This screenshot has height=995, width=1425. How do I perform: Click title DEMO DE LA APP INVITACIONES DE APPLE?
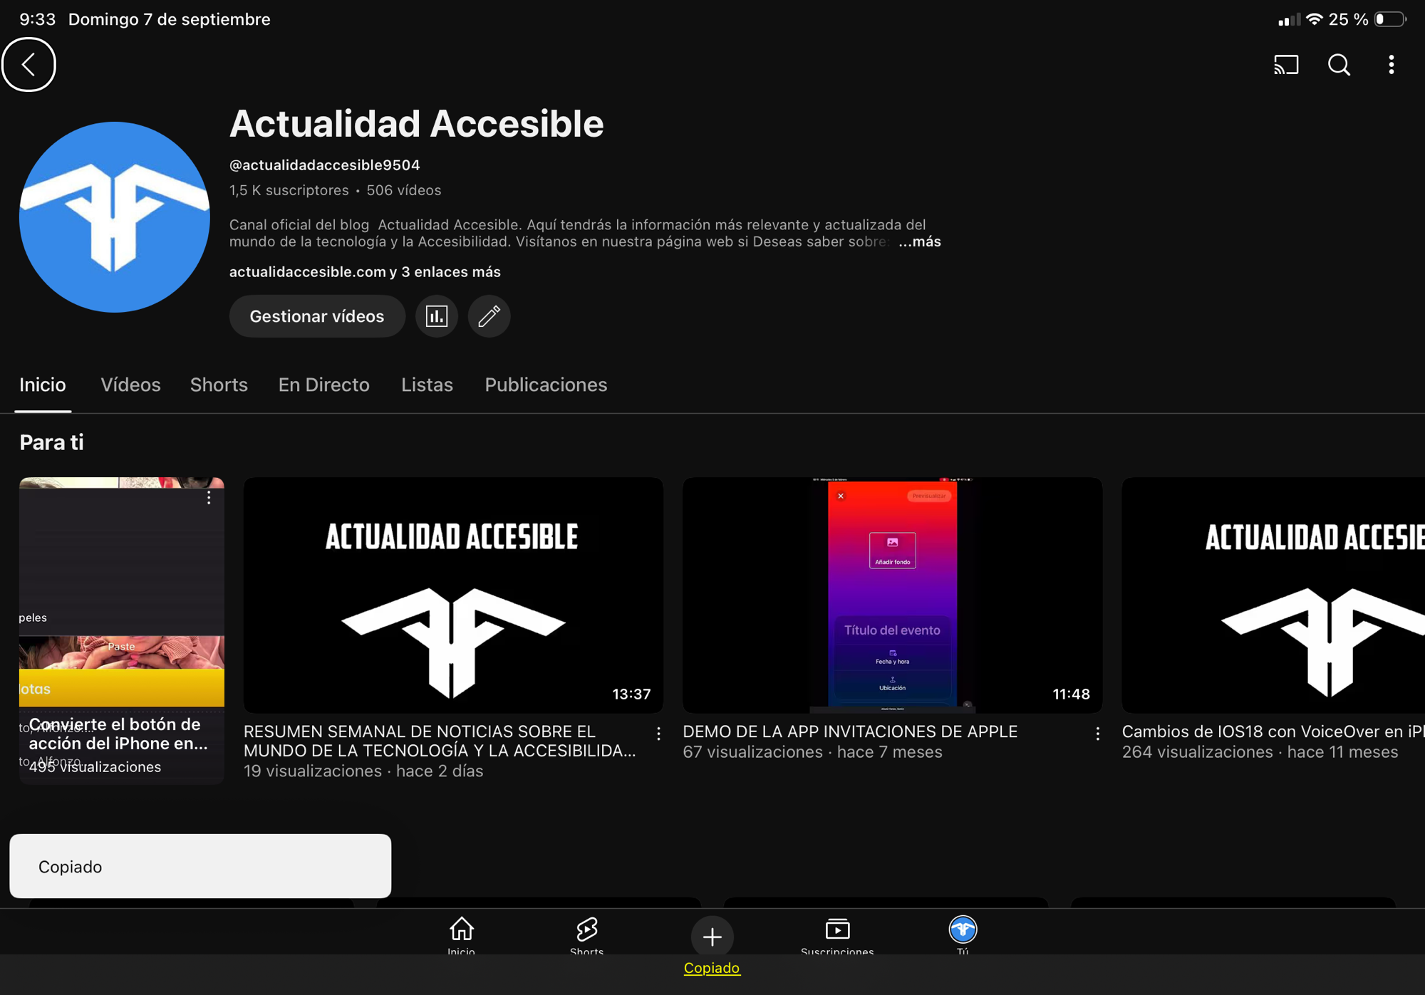click(850, 731)
